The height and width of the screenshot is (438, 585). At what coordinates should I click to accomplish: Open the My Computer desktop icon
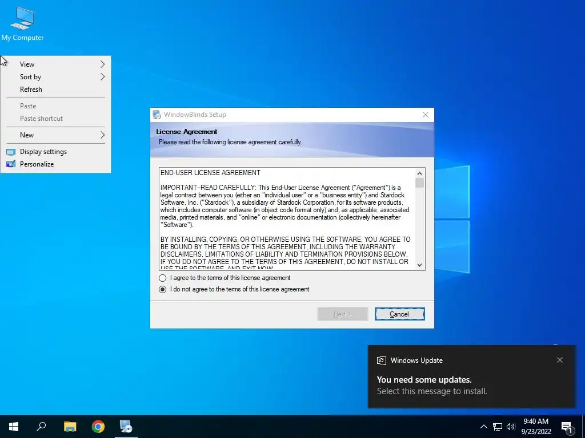click(22, 23)
